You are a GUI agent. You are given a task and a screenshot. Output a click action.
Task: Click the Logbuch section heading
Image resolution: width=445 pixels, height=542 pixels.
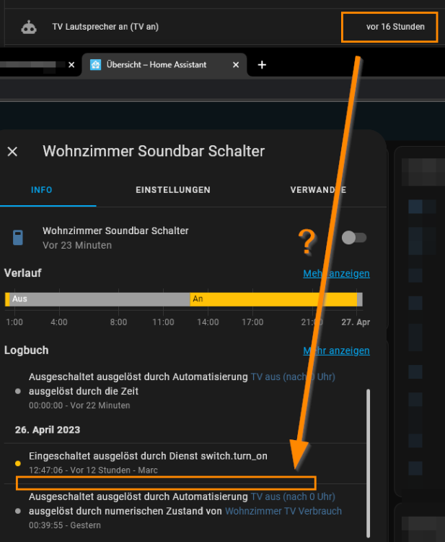click(x=26, y=350)
